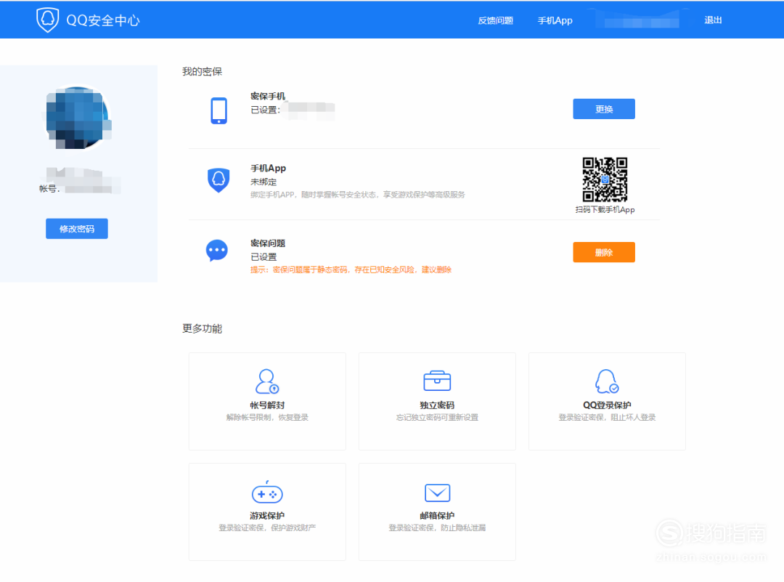Click the blurred profile avatar

[x=78, y=118]
